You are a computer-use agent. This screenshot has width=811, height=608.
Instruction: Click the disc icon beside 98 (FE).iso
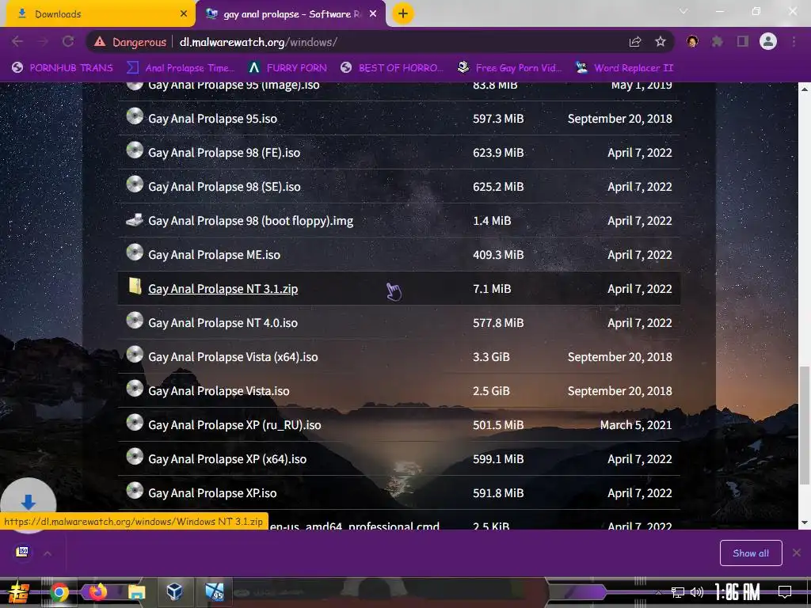click(x=135, y=150)
